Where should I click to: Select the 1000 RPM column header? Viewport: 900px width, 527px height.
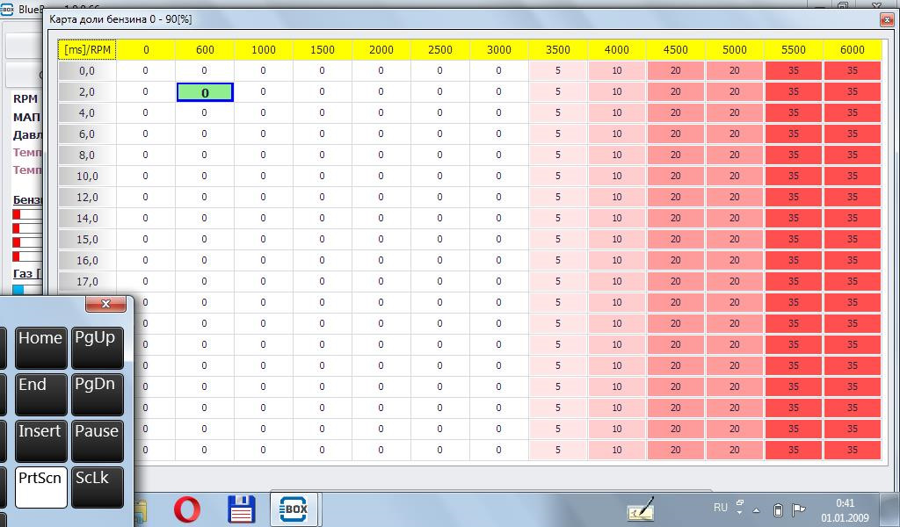264,50
